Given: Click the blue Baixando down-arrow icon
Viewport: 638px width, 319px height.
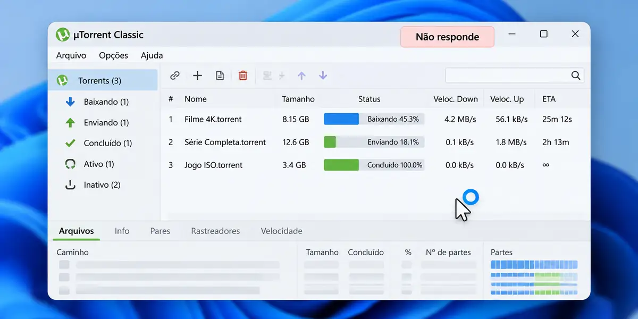Looking at the screenshot, I should (70, 102).
